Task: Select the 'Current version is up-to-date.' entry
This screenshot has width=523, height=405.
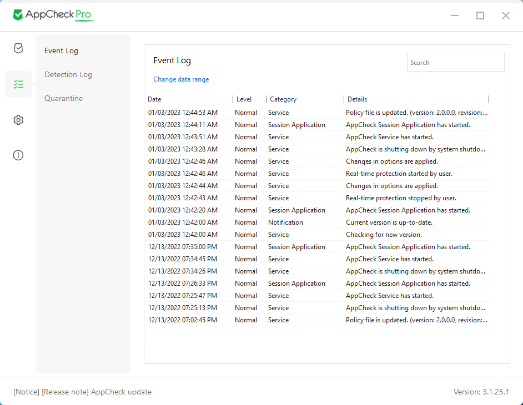Action: (x=317, y=222)
